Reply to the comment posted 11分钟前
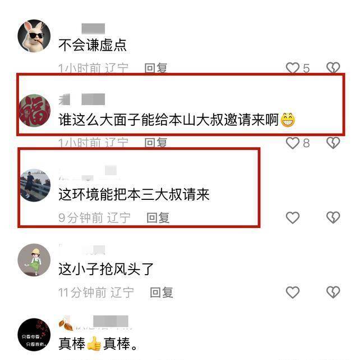 [x=162, y=292]
